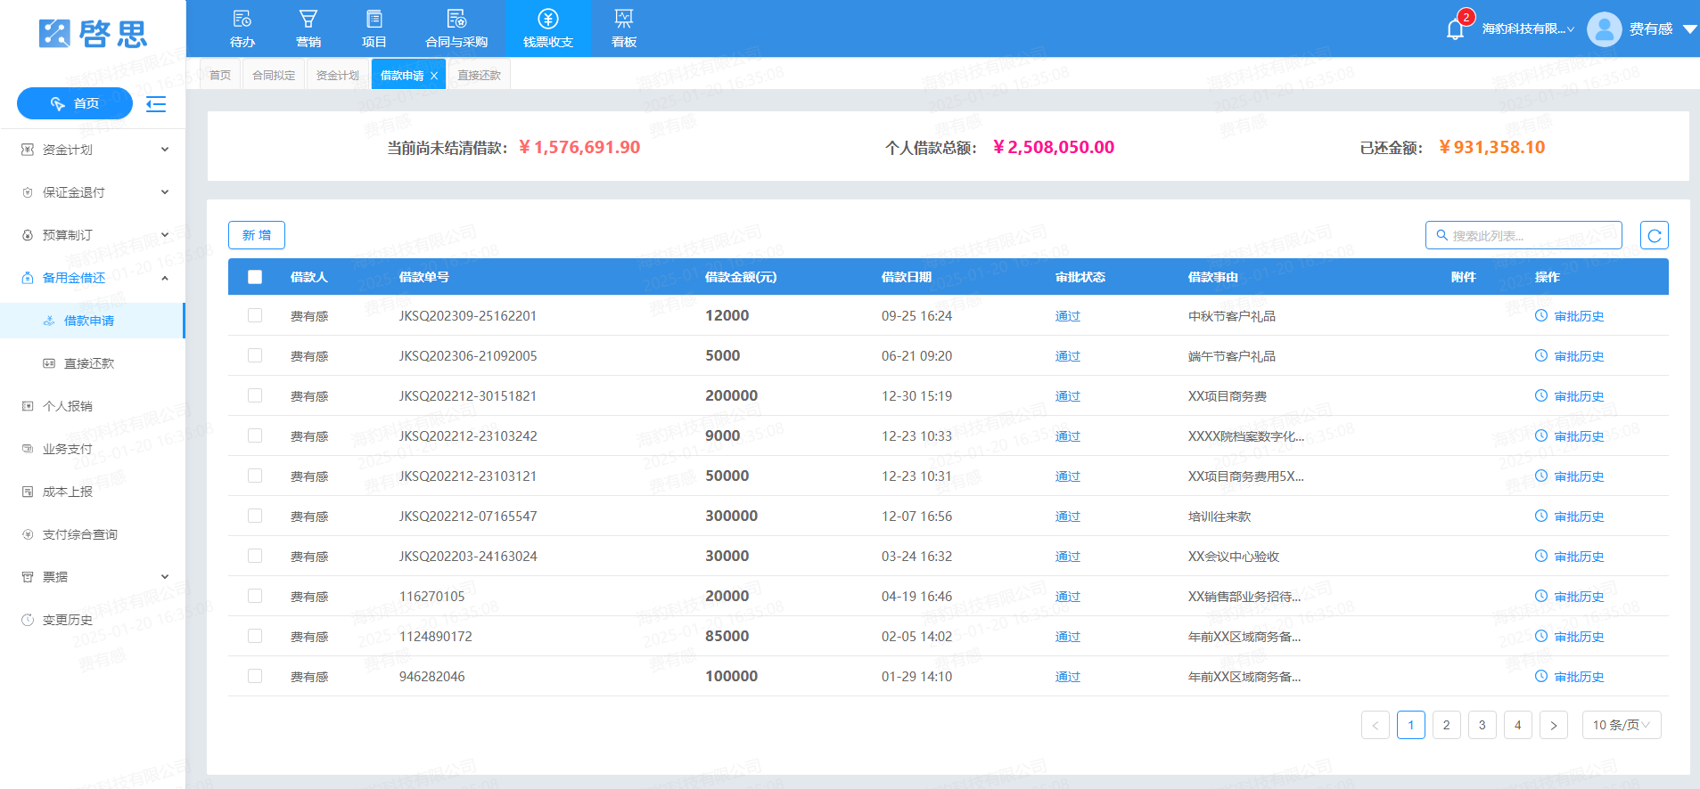Switch to the 资金计划 tab
Image resolution: width=1700 pixels, height=789 pixels.
(x=338, y=75)
